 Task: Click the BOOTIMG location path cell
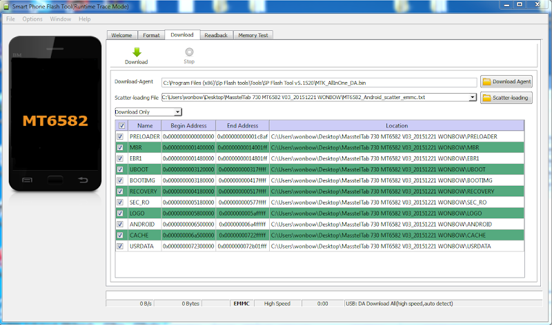pyautogui.click(x=397, y=180)
